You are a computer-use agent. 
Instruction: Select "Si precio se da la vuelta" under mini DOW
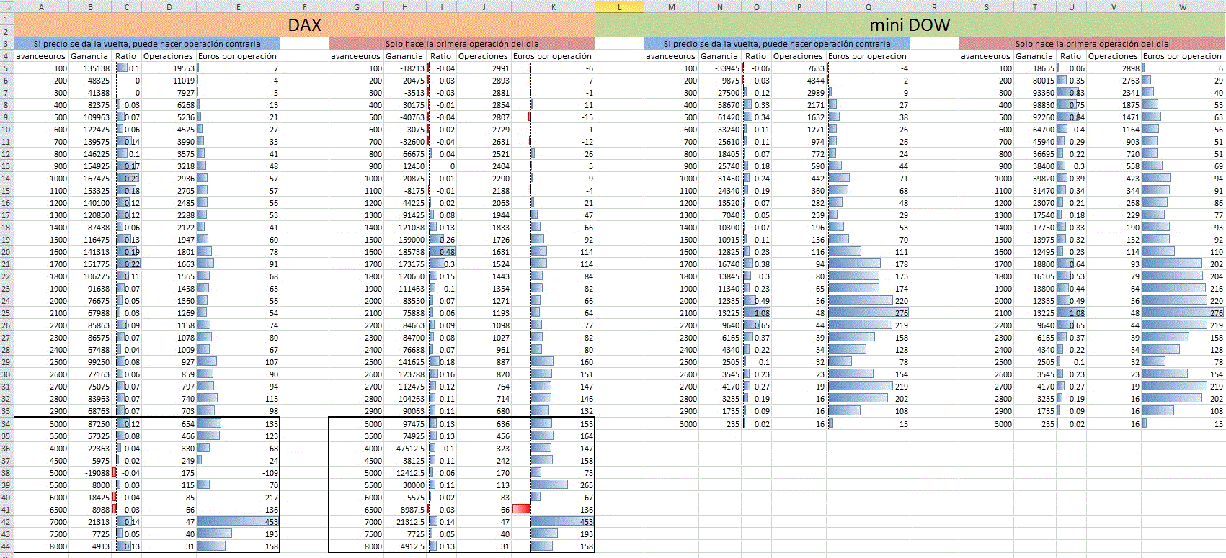click(x=777, y=44)
